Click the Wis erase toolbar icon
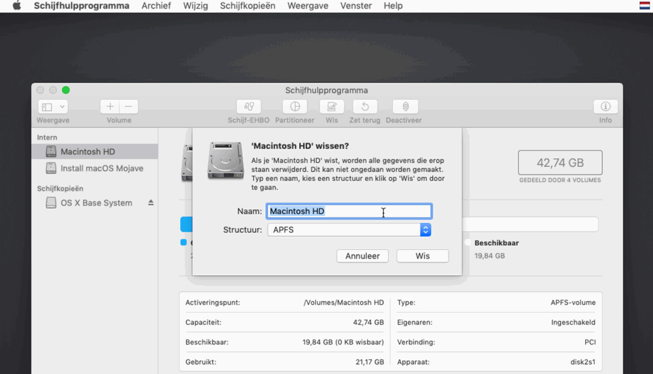This screenshot has height=374, width=653. pos(332,106)
